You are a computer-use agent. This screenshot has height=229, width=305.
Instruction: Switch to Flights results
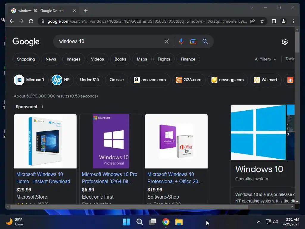(x=164, y=59)
